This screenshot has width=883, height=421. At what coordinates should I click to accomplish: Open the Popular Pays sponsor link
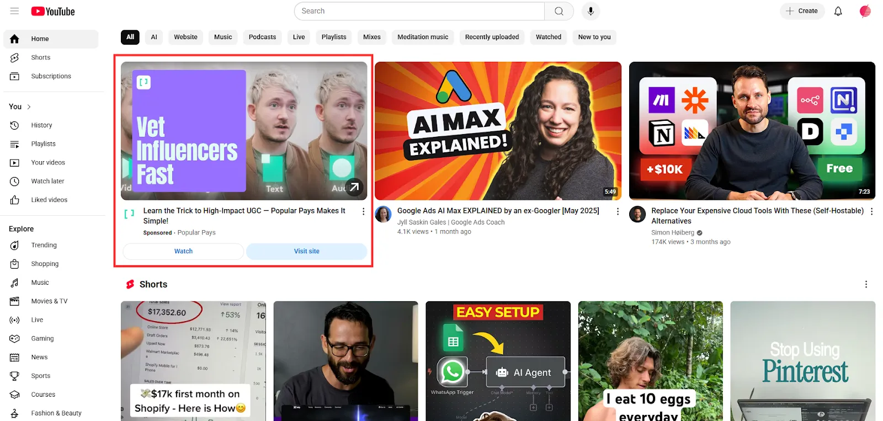[196, 233]
